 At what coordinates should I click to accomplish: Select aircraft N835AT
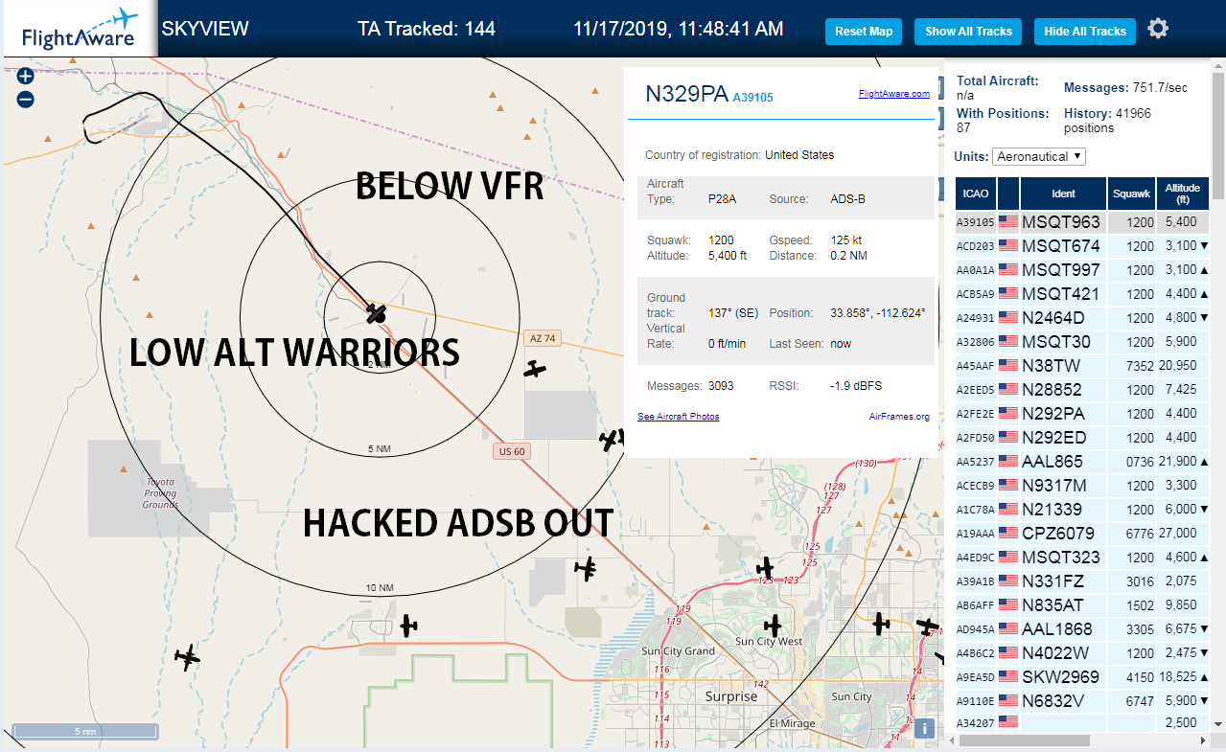click(x=1081, y=605)
